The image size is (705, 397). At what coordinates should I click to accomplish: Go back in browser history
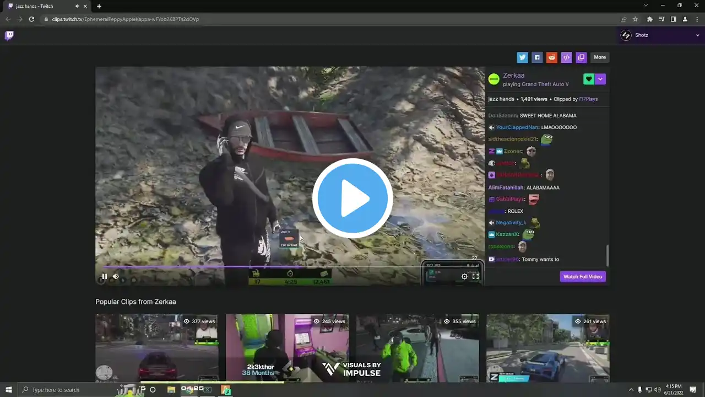8,19
